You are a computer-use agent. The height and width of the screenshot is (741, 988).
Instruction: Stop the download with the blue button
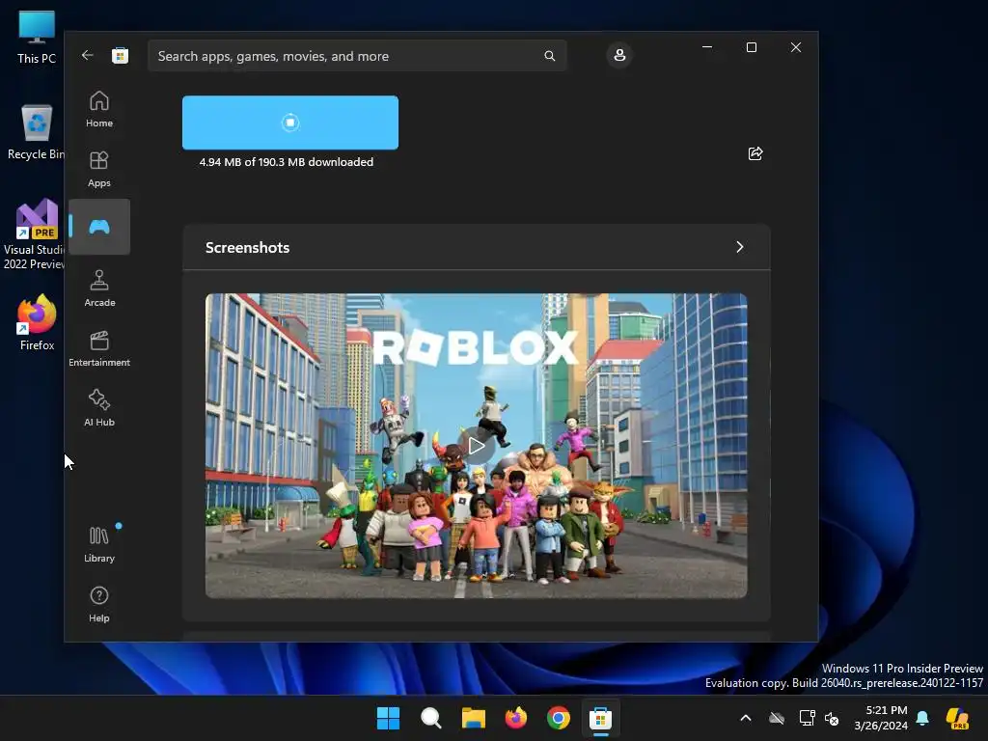pyautogui.click(x=289, y=123)
